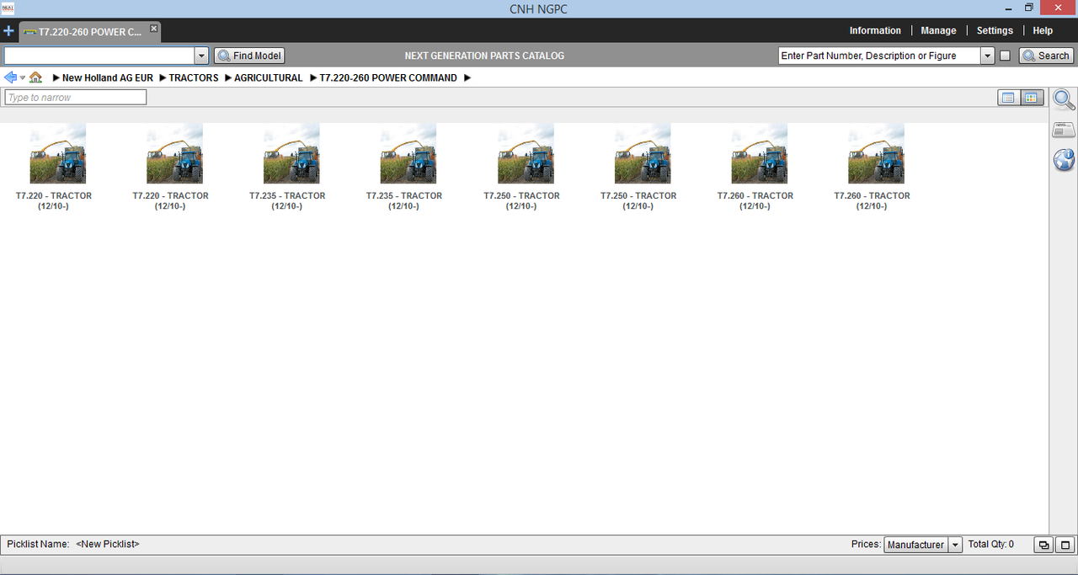Screen dimensions: 1078x575
Task: Open the Manage menu
Action: pyautogui.click(x=938, y=30)
